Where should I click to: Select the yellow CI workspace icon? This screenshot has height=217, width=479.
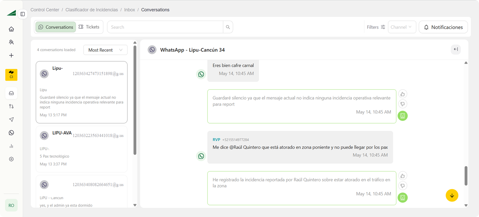click(11, 75)
